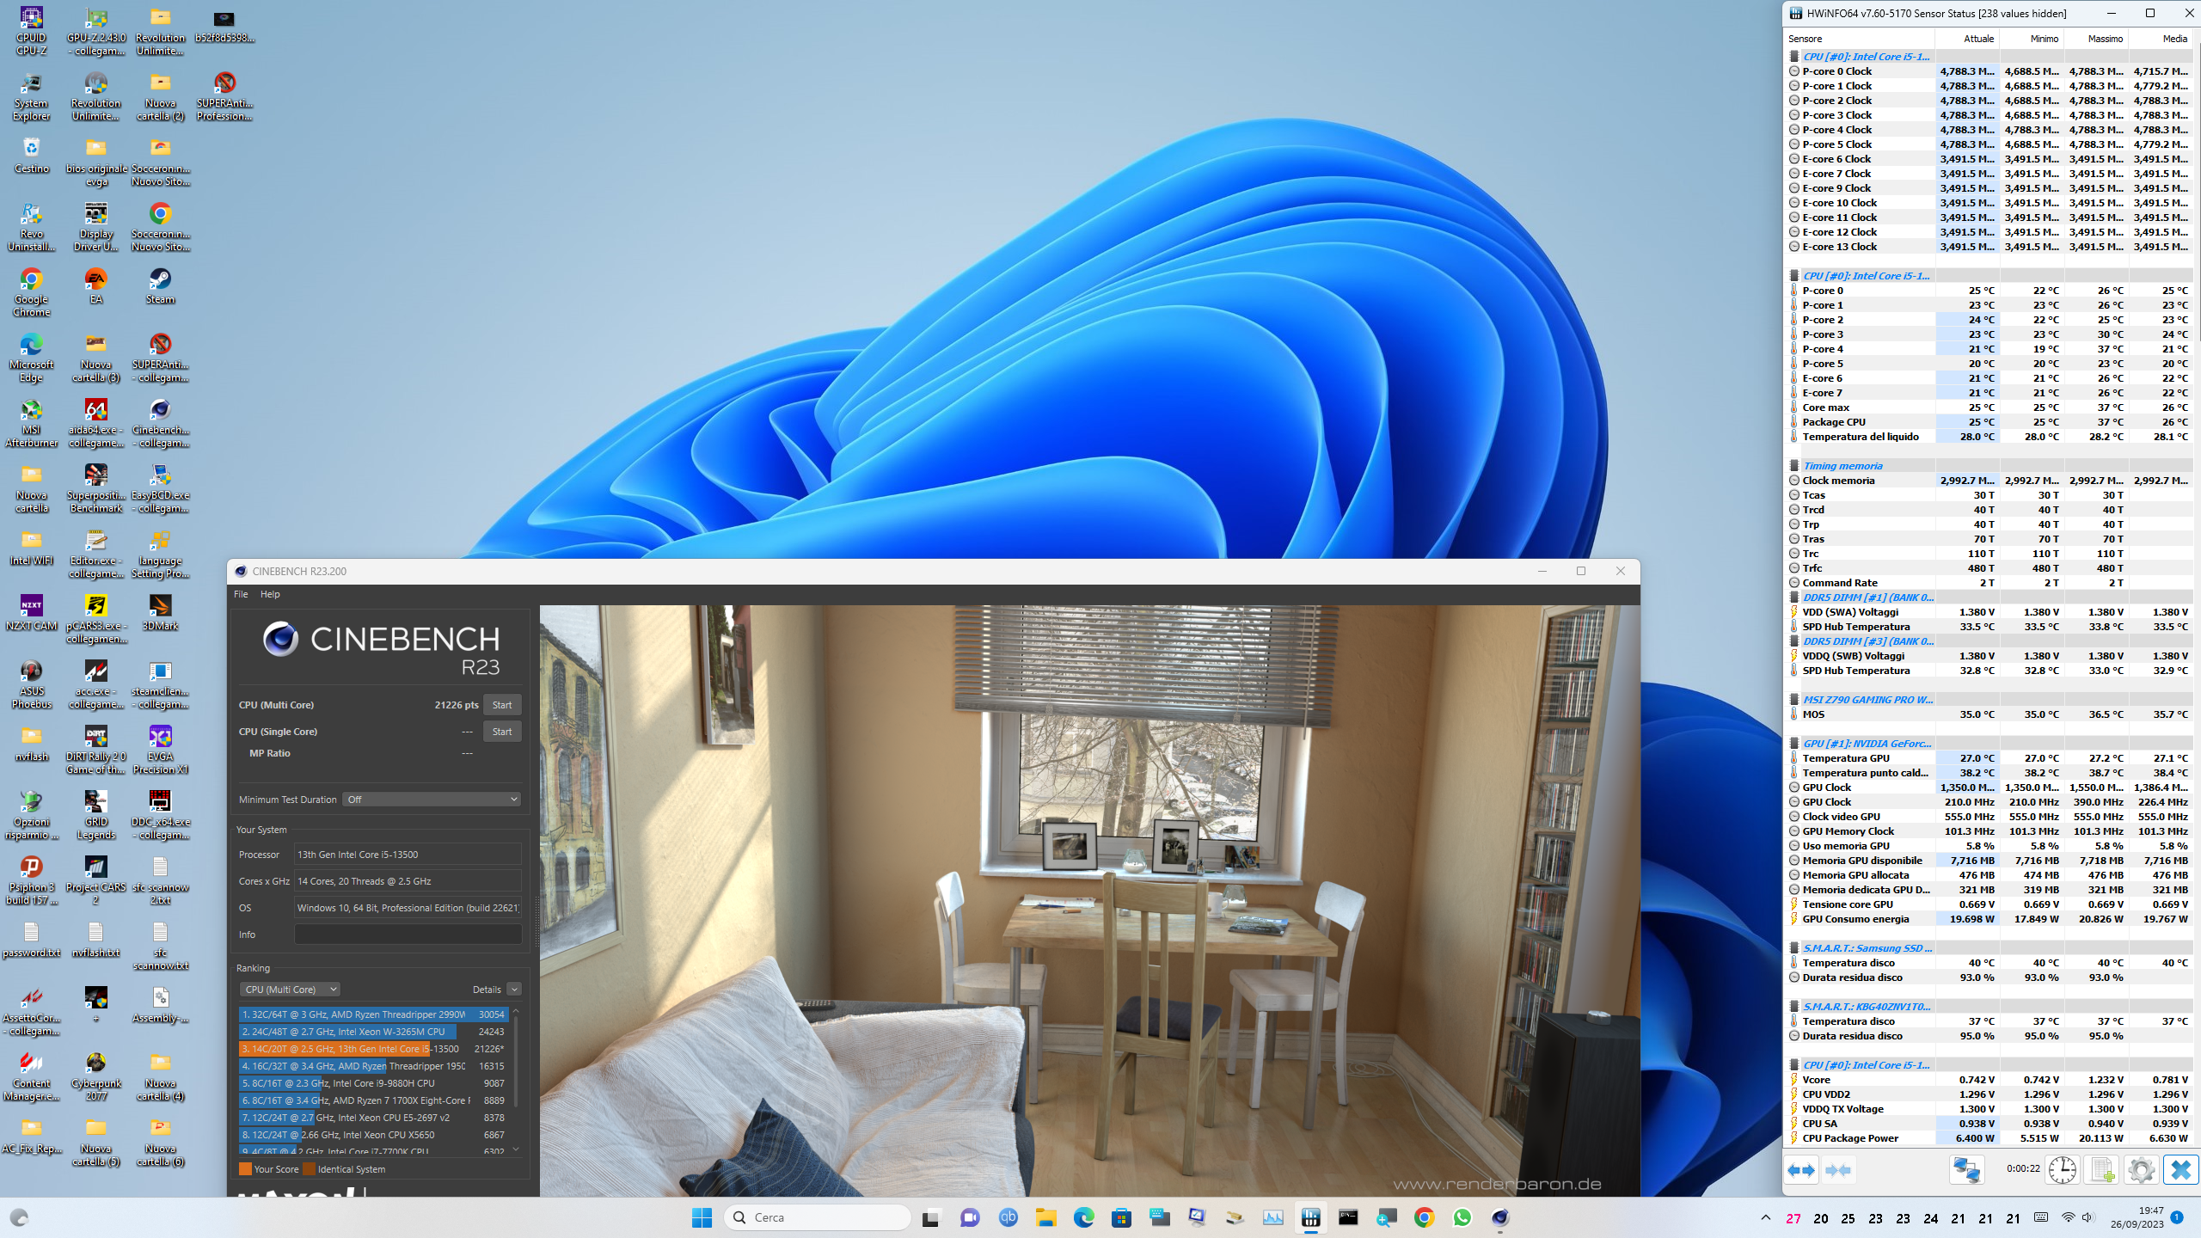
Task: Close sensors with the blue X icon
Action: point(2180,1170)
